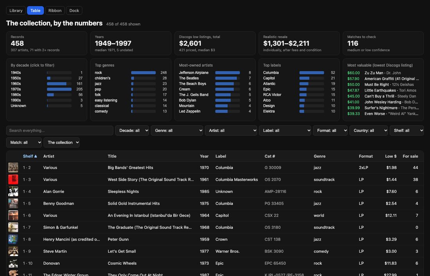Image resolution: width=430 pixels, height=276 pixels.
Task: Click the Columbia label bar
Action: tap(312, 73)
